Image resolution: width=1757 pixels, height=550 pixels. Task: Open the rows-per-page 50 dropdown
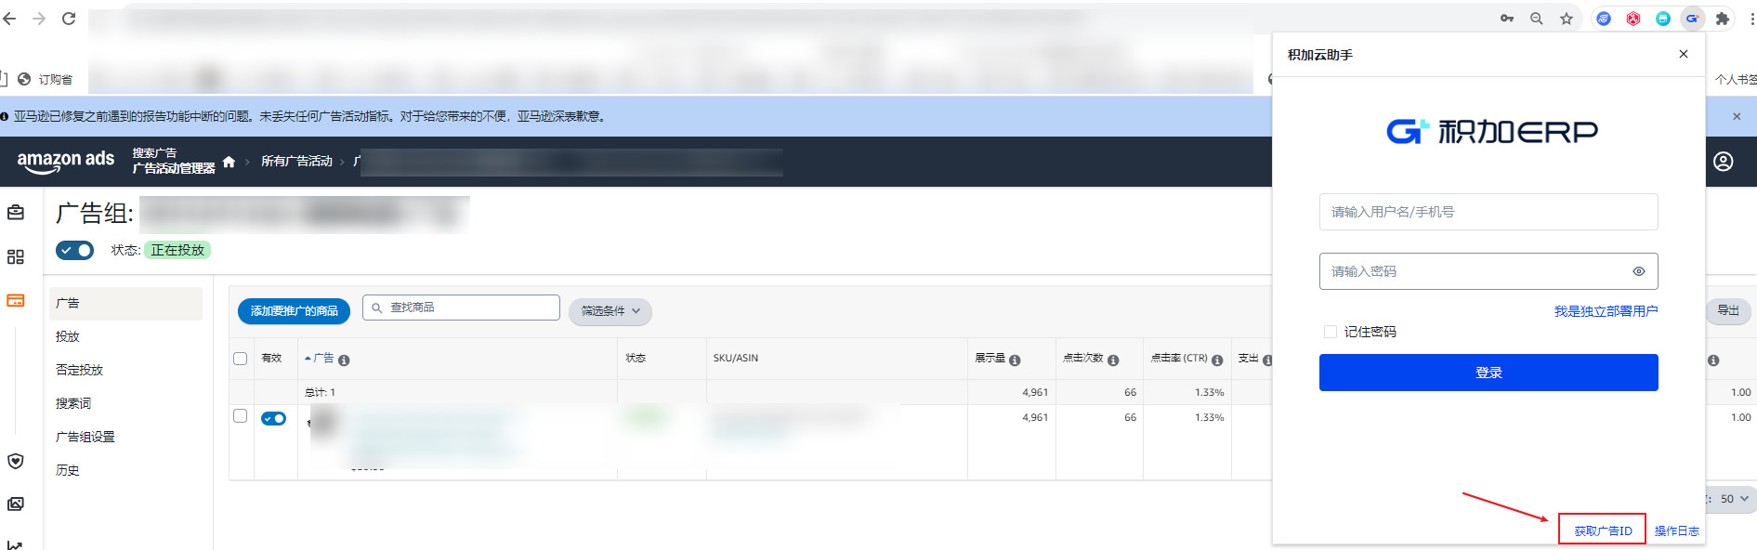1734,499
